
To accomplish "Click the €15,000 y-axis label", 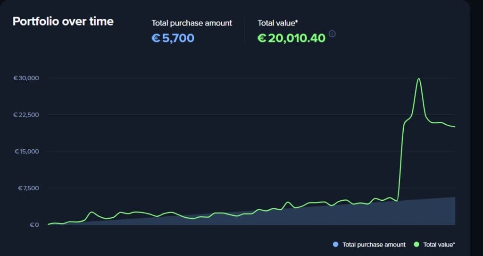I will click(26, 152).
